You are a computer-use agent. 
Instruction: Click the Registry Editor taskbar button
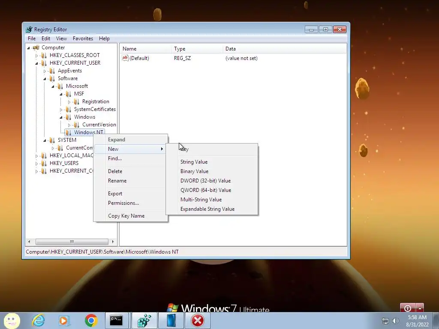144,320
